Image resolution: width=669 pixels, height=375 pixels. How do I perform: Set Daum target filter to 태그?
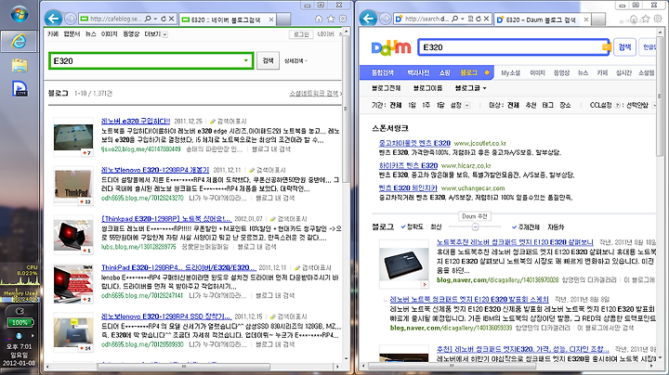pyautogui.click(x=548, y=105)
